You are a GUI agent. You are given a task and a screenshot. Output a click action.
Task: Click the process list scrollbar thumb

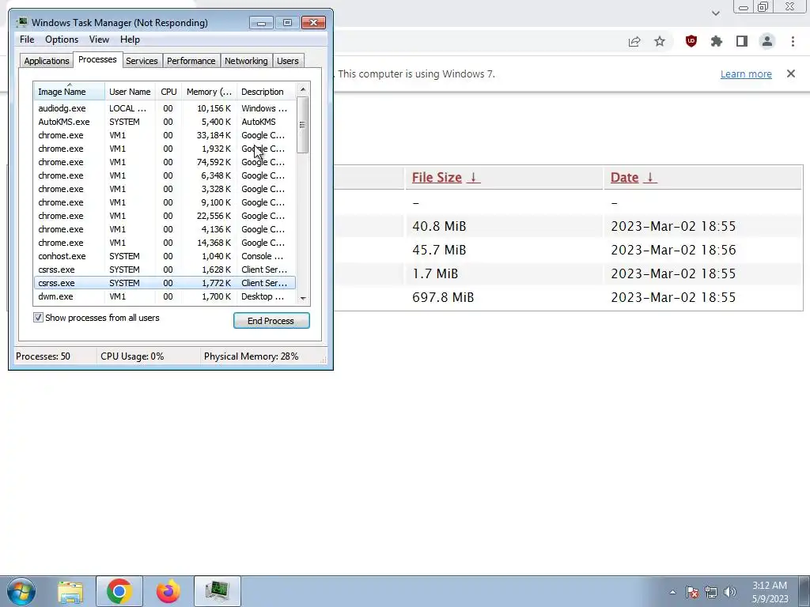303,125
